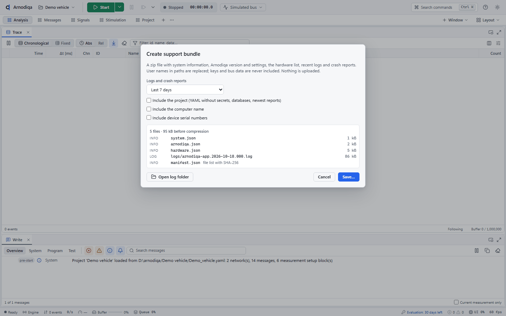Pause the Trace view with its toolbar pause icon
506x316 pixels.
point(8,43)
